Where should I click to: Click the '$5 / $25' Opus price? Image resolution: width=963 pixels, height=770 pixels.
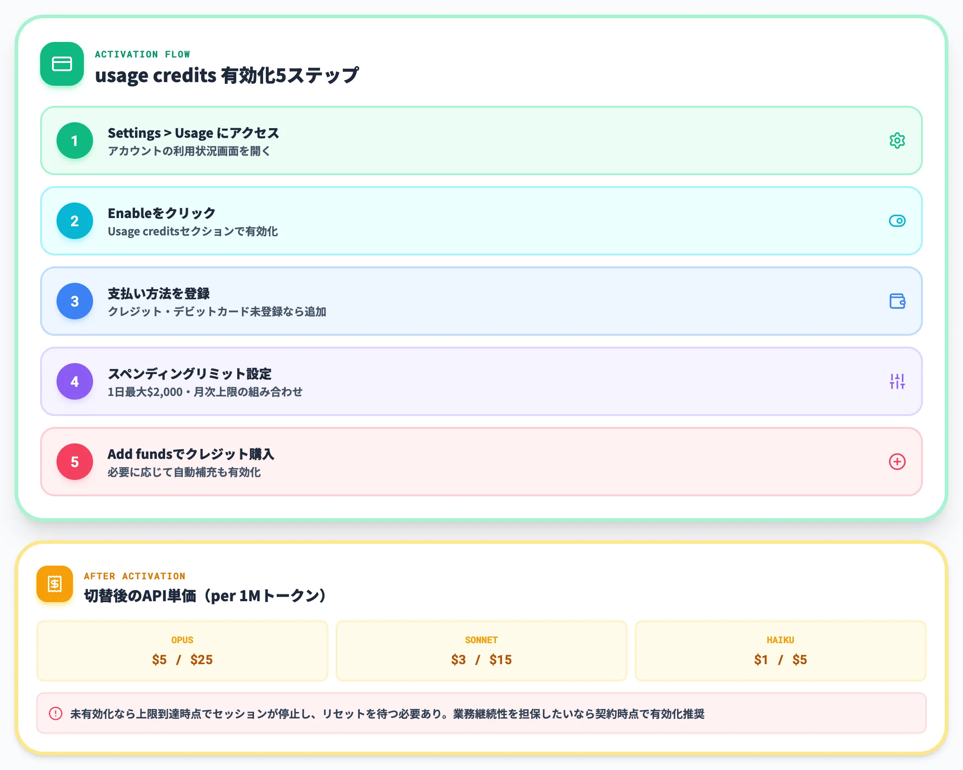(182, 660)
